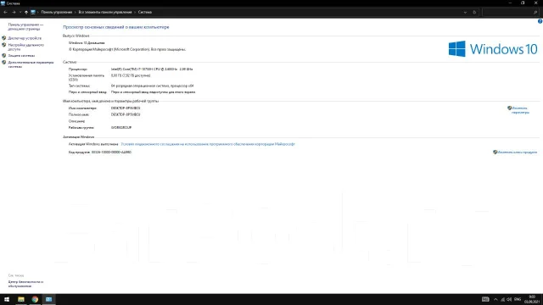The width and height of the screenshot is (543, 305).
Task: Click the 'Windows 10 Домашняя' edition text
Action: (x=87, y=43)
